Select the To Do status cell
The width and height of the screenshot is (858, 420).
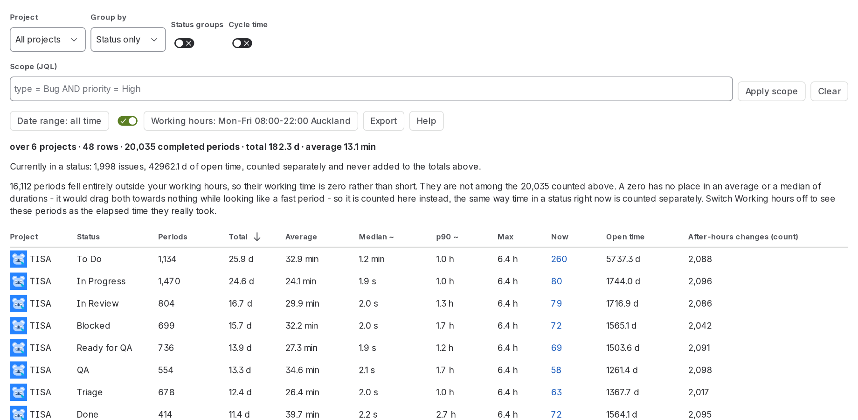pos(89,259)
